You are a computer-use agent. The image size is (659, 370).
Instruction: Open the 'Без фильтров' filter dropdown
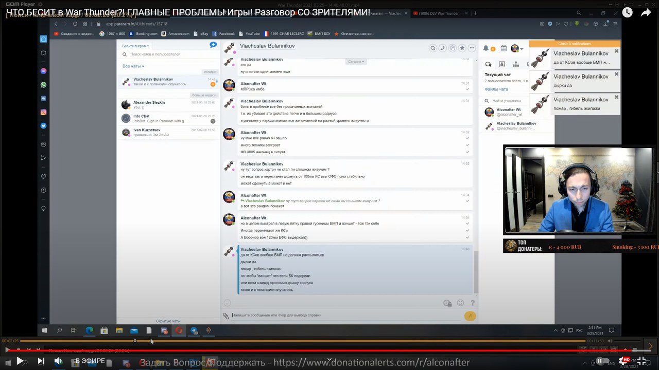pos(135,46)
